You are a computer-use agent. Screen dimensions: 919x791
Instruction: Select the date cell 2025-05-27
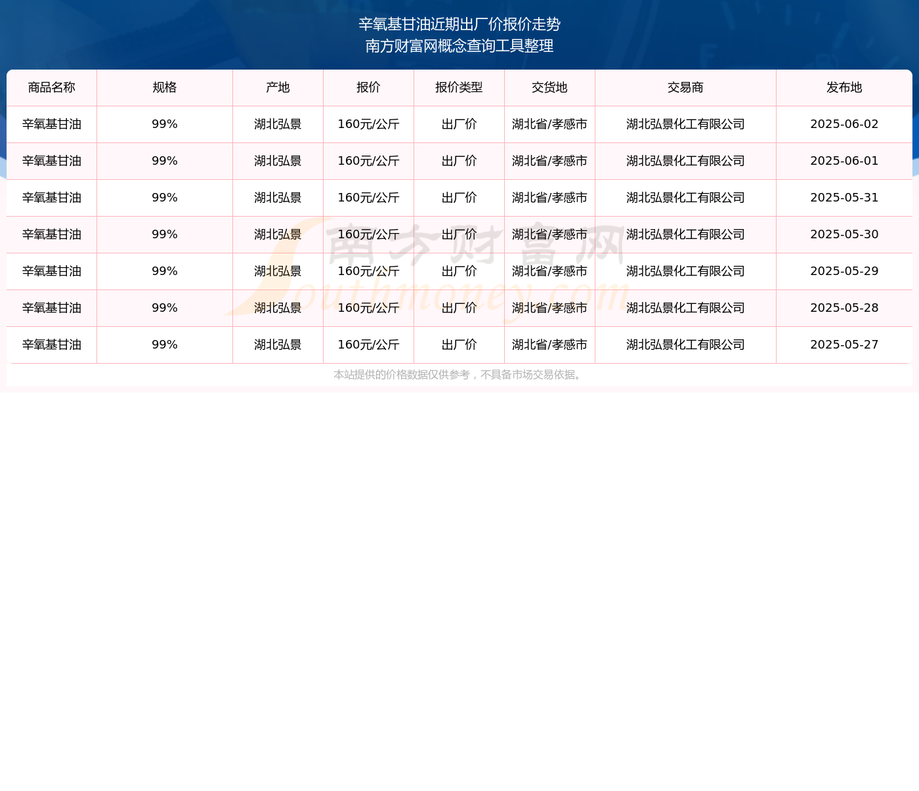844,345
